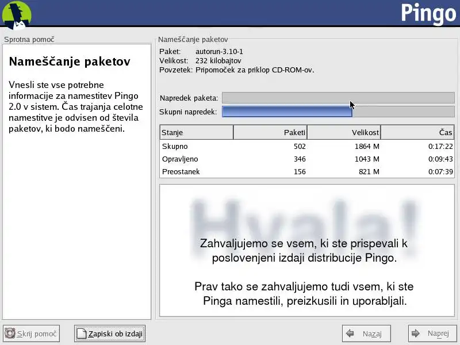Click the Naprej next button
Image resolution: width=460 pixels, height=345 pixels.
coord(433,333)
